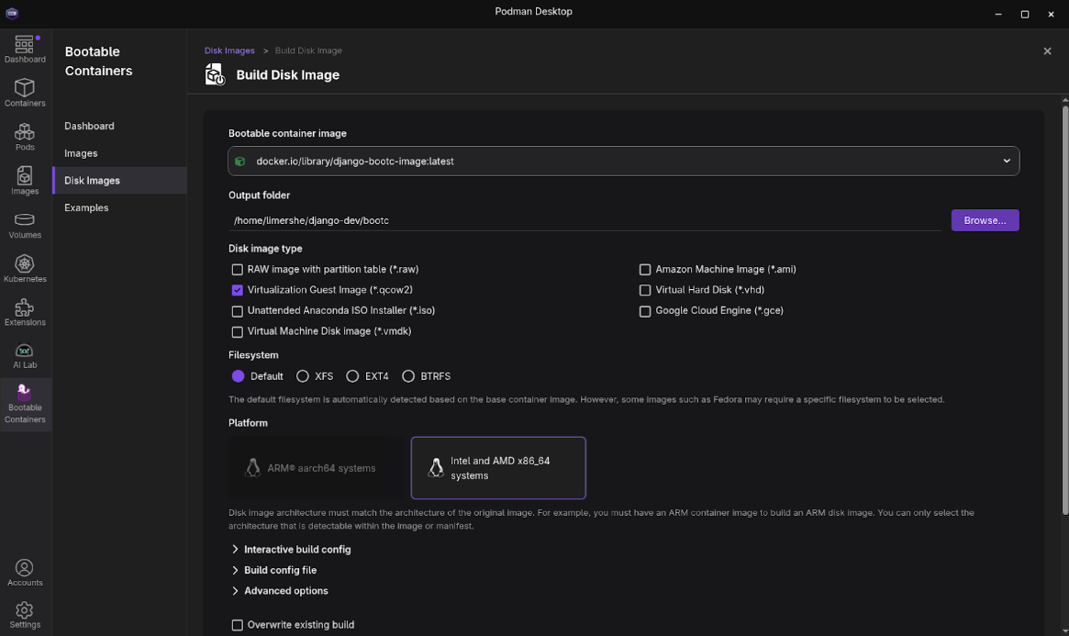Open the Settings gear icon
This screenshot has width=1069, height=636.
[x=25, y=614]
